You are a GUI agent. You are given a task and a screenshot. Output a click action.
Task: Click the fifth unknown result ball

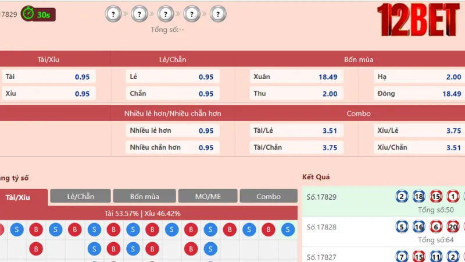[218, 13]
